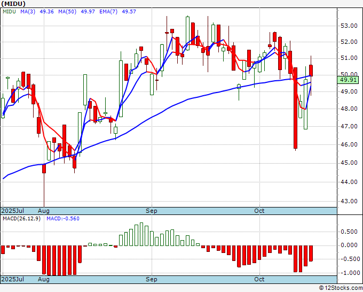Screen dimensions: 363x292
Task: Click the MACD:-0.560 value label
Action: click(x=63, y=219)
